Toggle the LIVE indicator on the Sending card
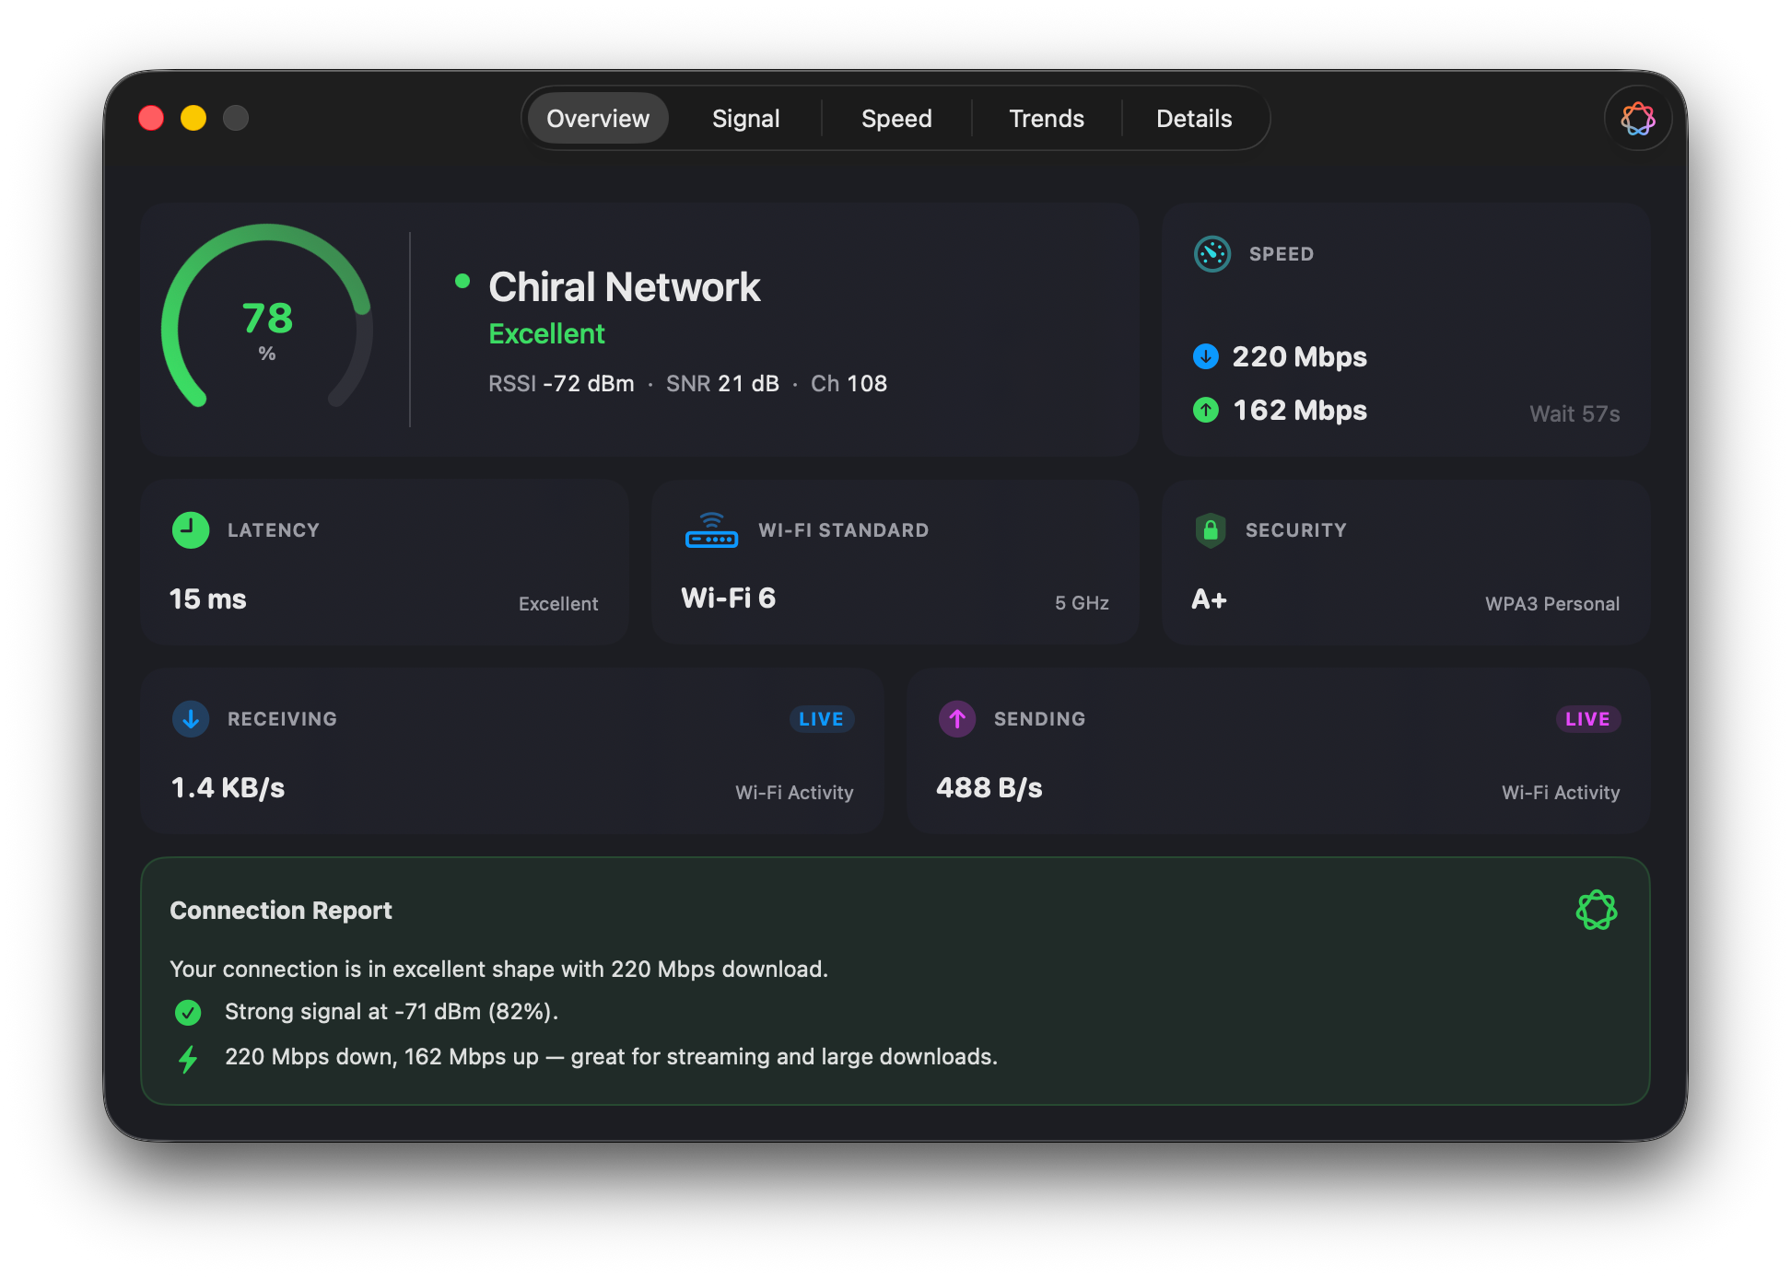This screenshot has height=1278, width=1791. pos(1587,719)
